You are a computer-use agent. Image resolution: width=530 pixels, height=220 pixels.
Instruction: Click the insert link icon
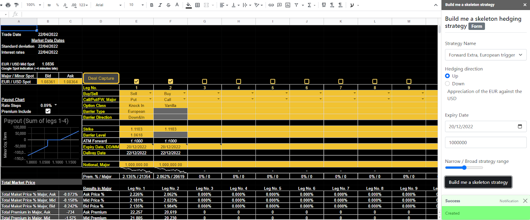(x=271, y=5)
